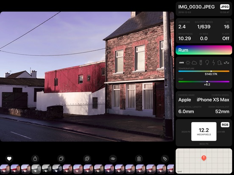Select the flash lightning white balance icon
Viewport: 234px width, 175px height.
click(x=214, y=63)
